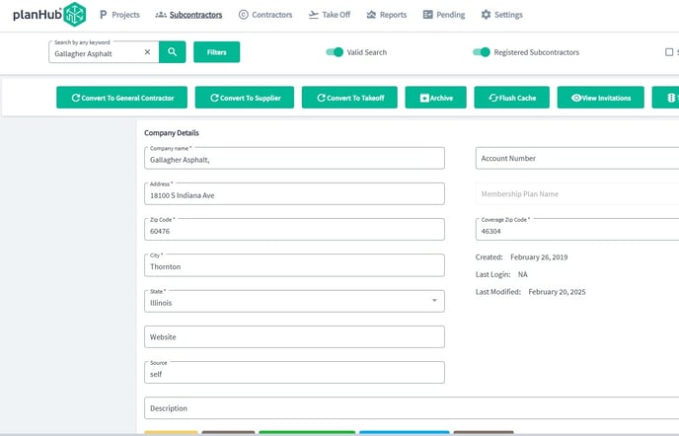This screenshot has width=679, height=436.
Task: Clear the search keyword with X icon
Action: point(147,52)
